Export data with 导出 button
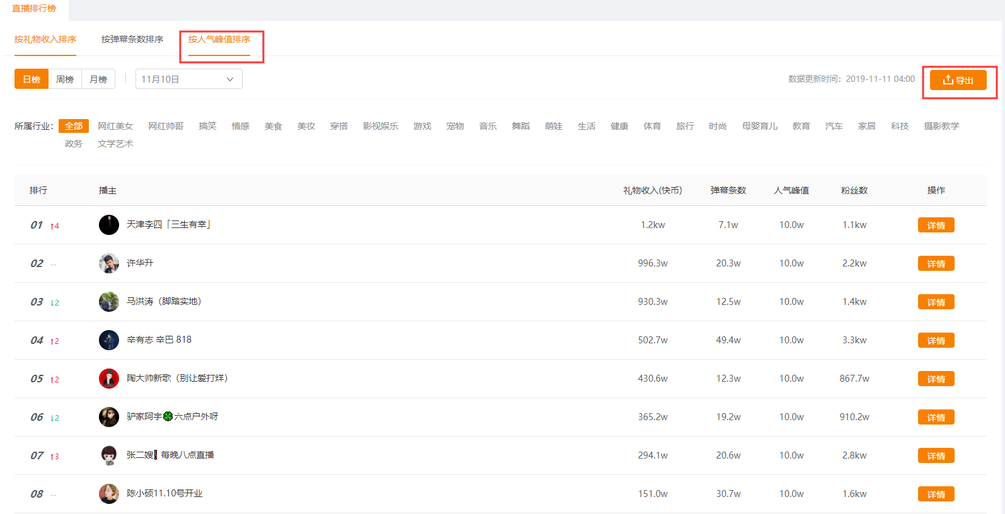Viewport: 1005px width, 514px height. [958, 80]
